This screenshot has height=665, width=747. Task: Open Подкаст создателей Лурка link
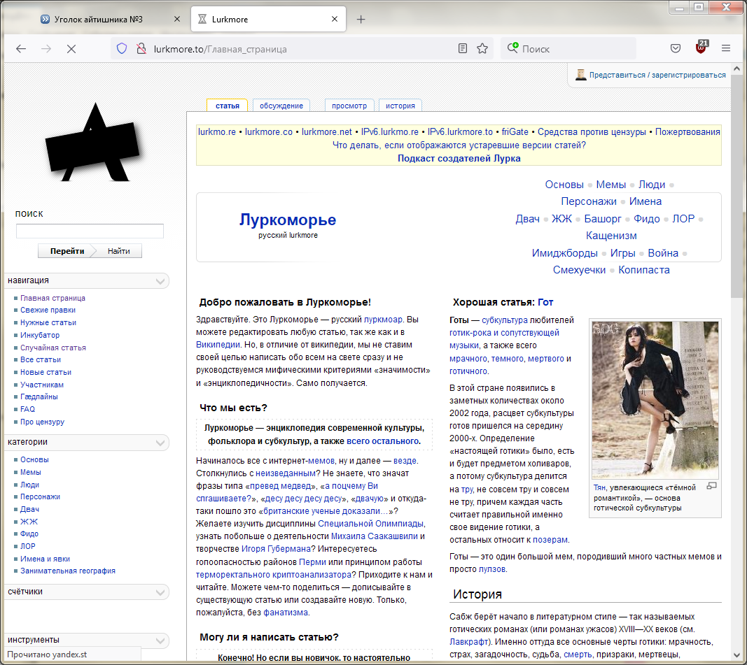click(459, 159)
